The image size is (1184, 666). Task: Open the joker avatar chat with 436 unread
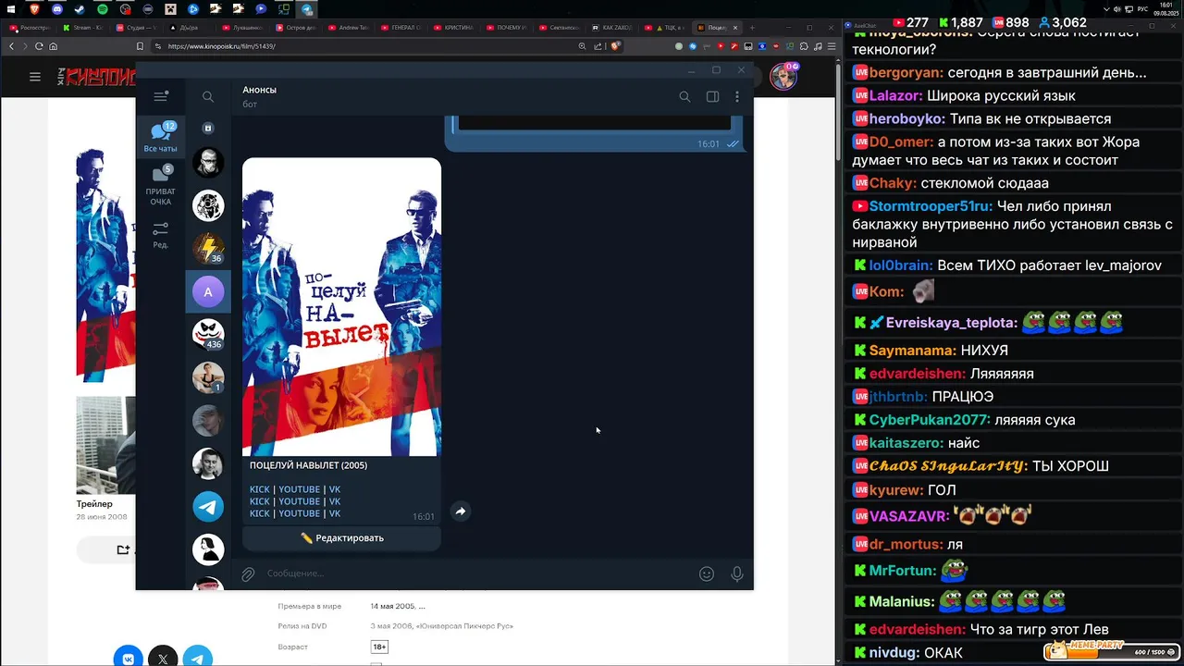point(208,334)
